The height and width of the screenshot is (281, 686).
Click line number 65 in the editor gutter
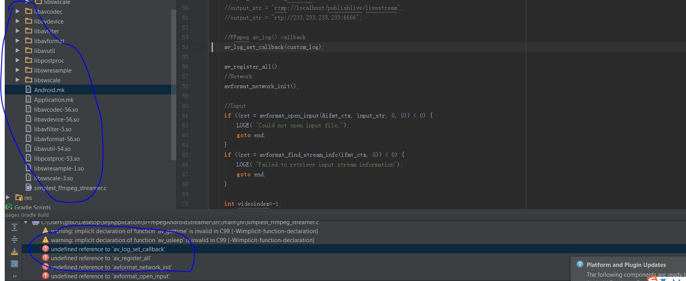185,155
